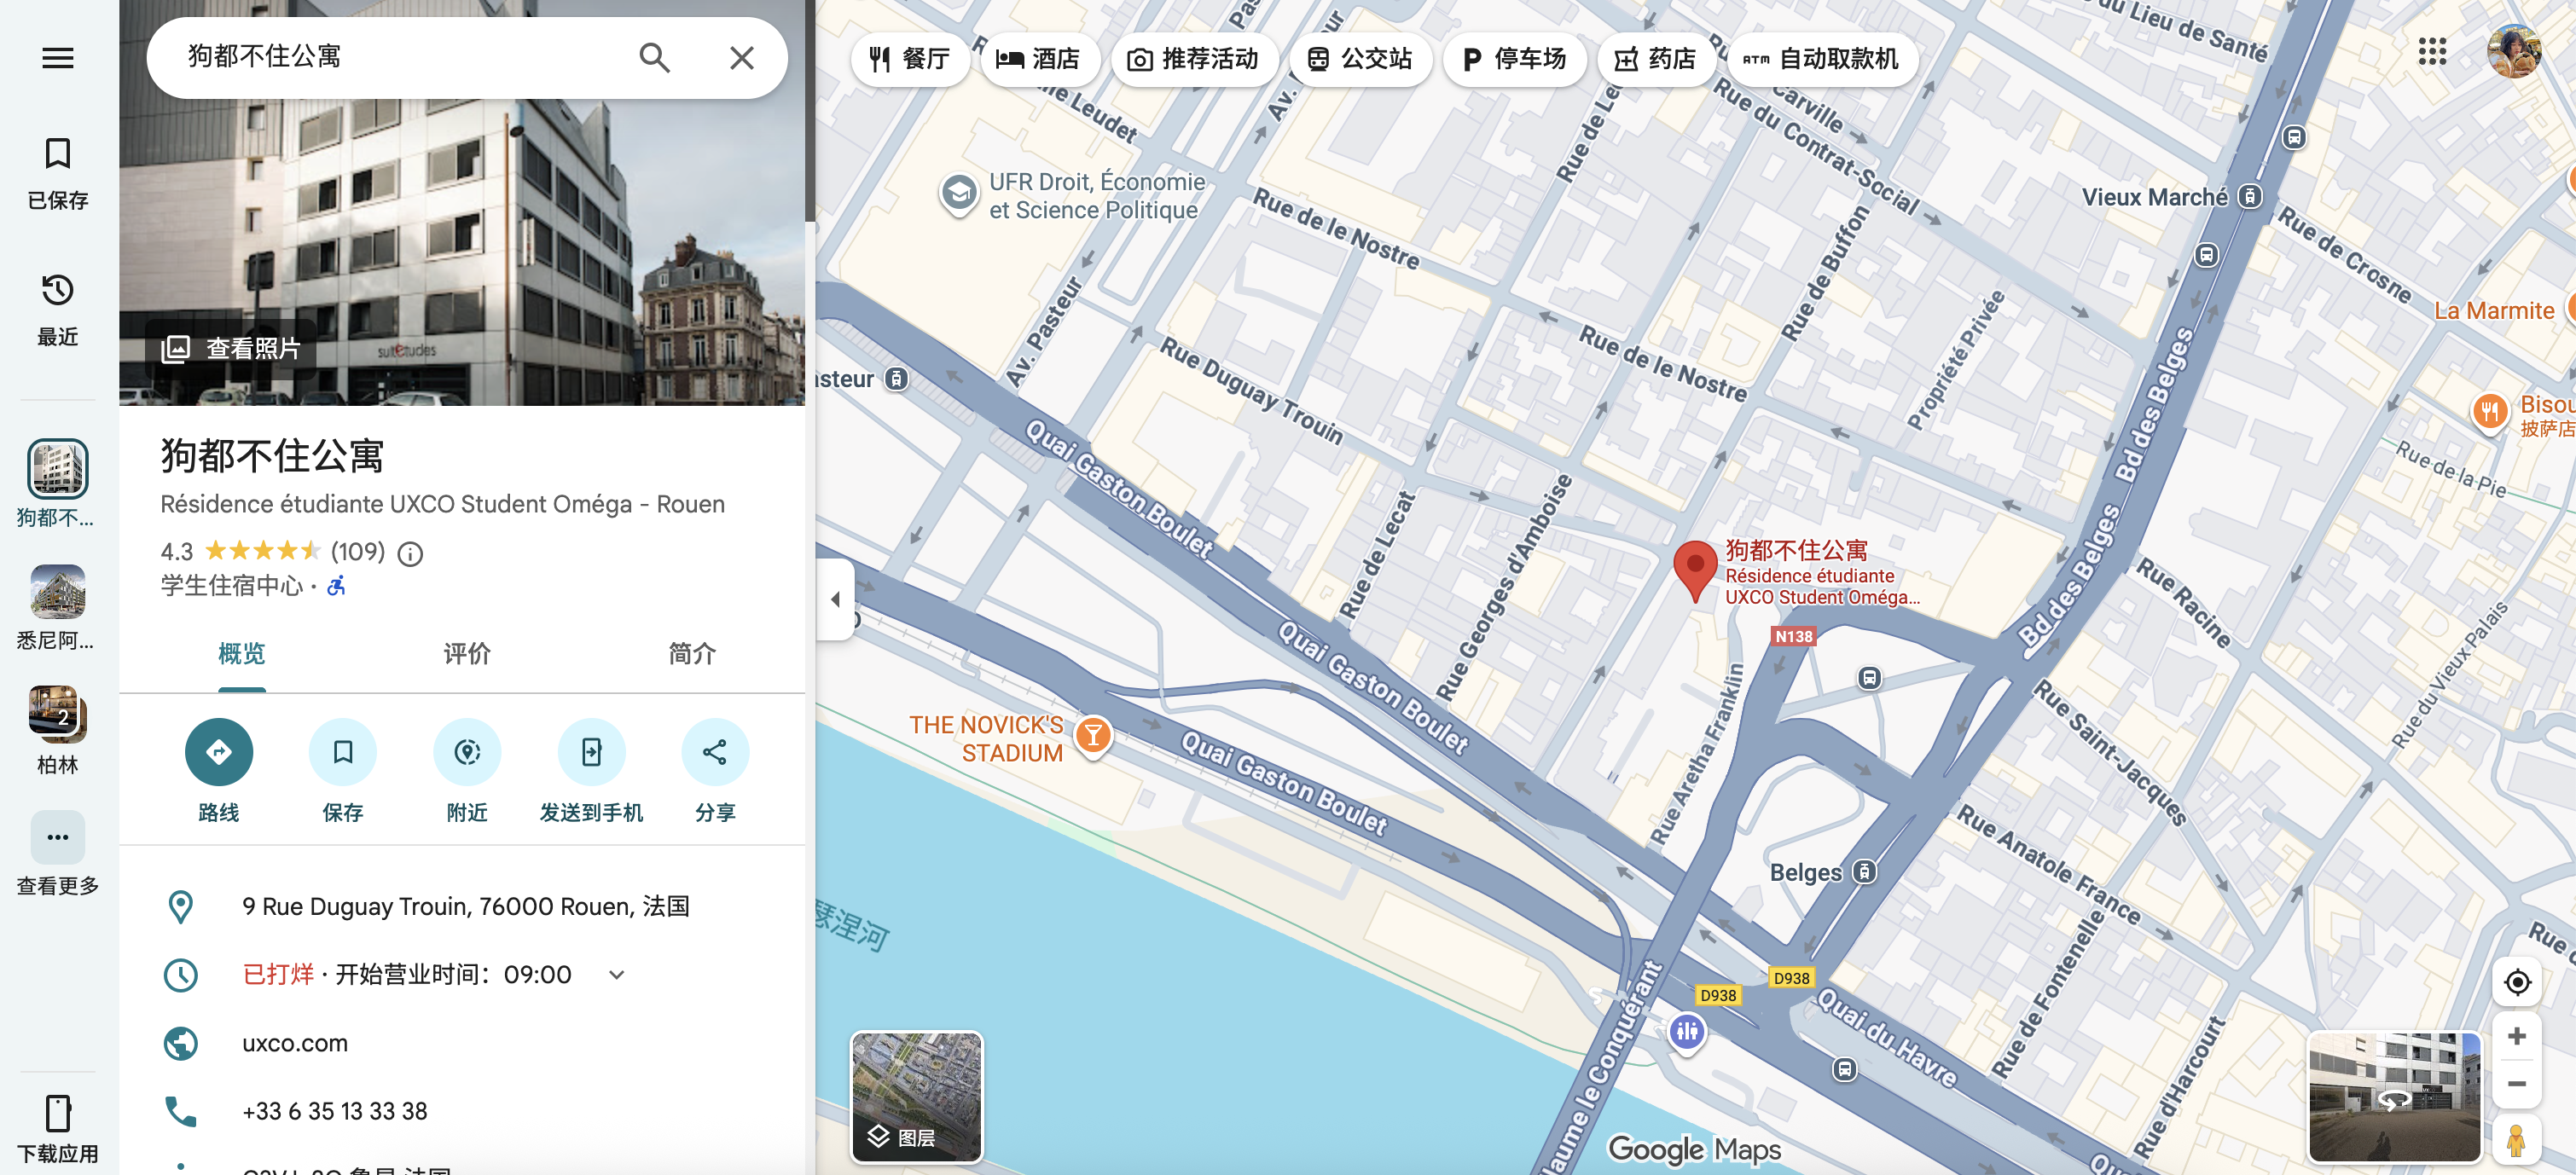Click the magnifying glass search icon
The height and width of the screenshot is (1175, 2576).
(x=655, y=57)
